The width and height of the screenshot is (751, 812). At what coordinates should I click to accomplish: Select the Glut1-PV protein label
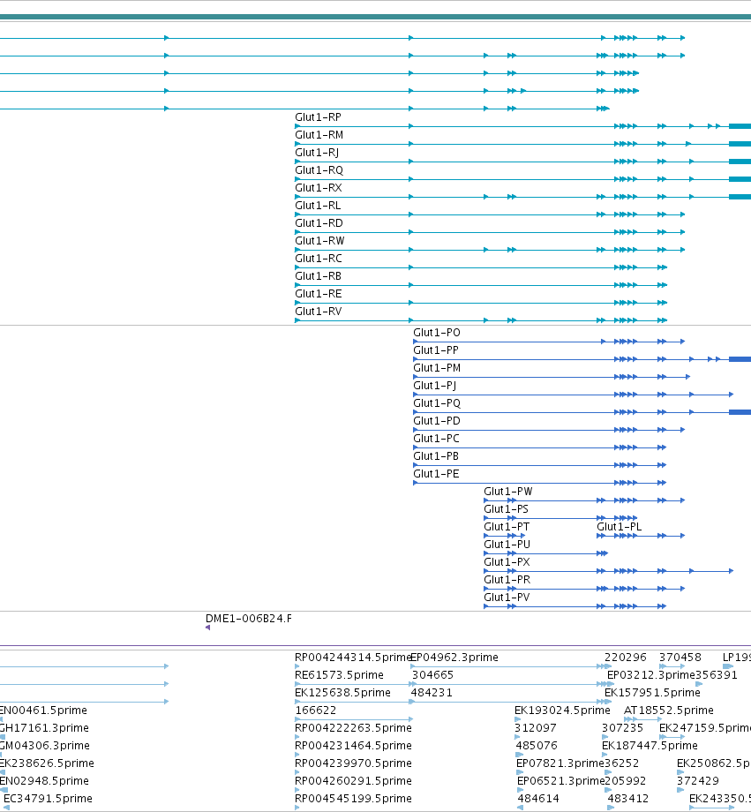click(x=507, y=598)
